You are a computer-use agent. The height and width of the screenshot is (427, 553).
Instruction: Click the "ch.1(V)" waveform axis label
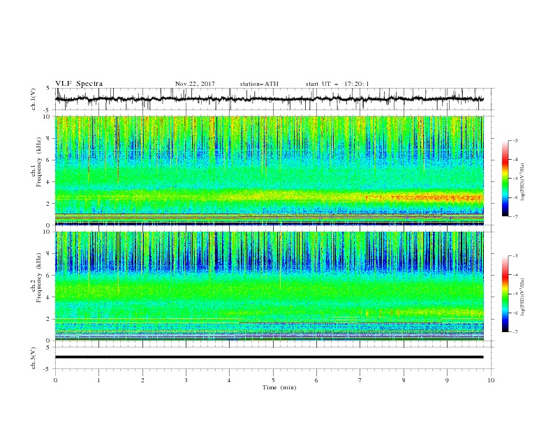(34, 99)
